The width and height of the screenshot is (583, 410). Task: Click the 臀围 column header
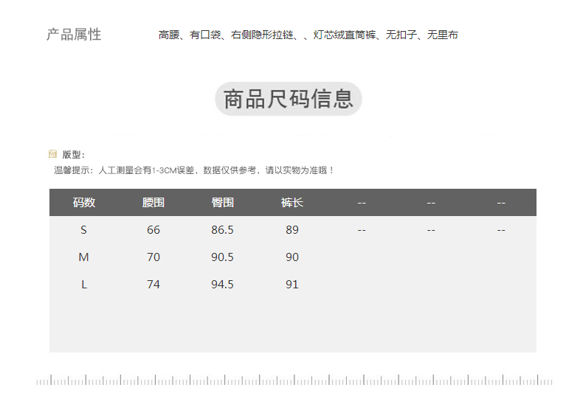click(222, 202)
